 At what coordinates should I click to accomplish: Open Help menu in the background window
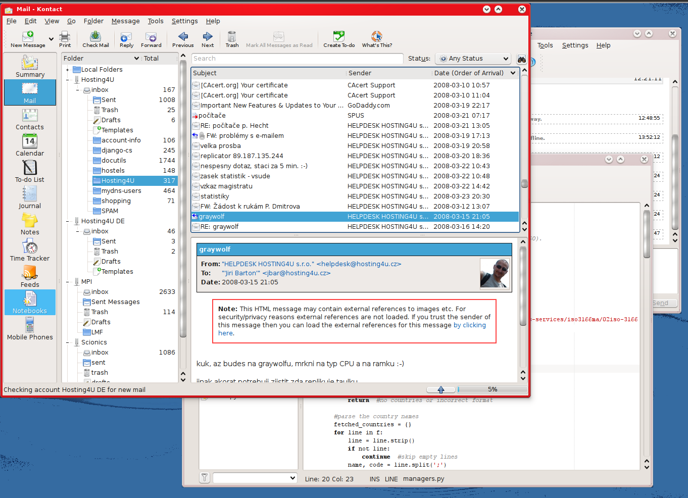point(604,45)
